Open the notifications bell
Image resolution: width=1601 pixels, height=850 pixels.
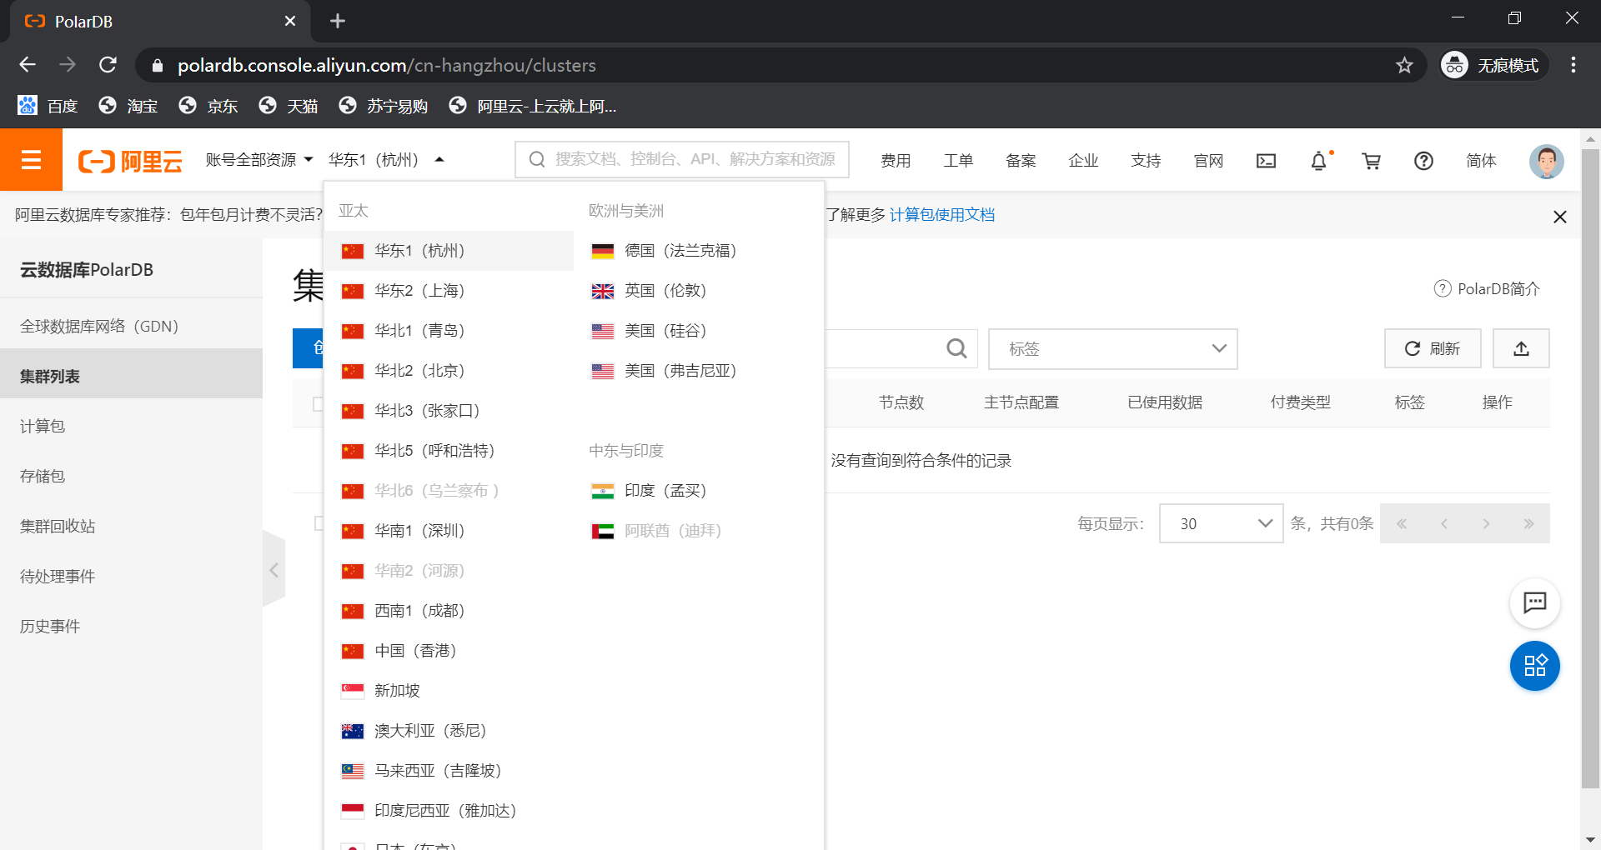coord(1319,161)
